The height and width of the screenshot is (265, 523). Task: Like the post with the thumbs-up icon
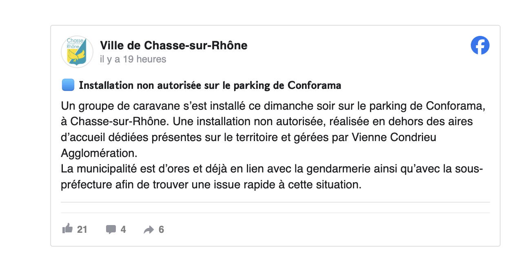[x=67, y=229]
